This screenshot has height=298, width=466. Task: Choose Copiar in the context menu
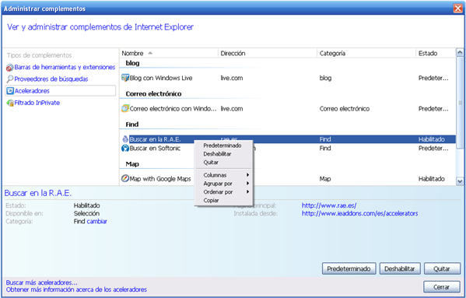point(211,200)
